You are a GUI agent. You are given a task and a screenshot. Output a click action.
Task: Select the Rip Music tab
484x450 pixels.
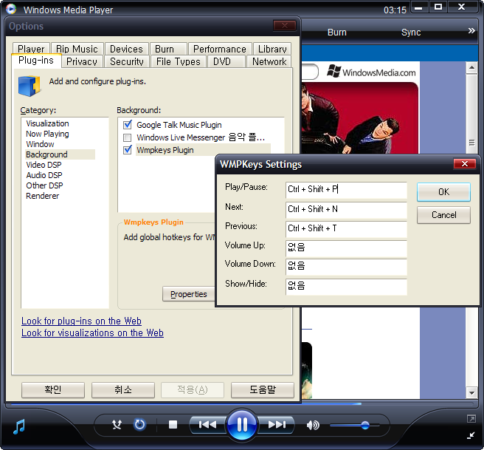coord(77,49)
